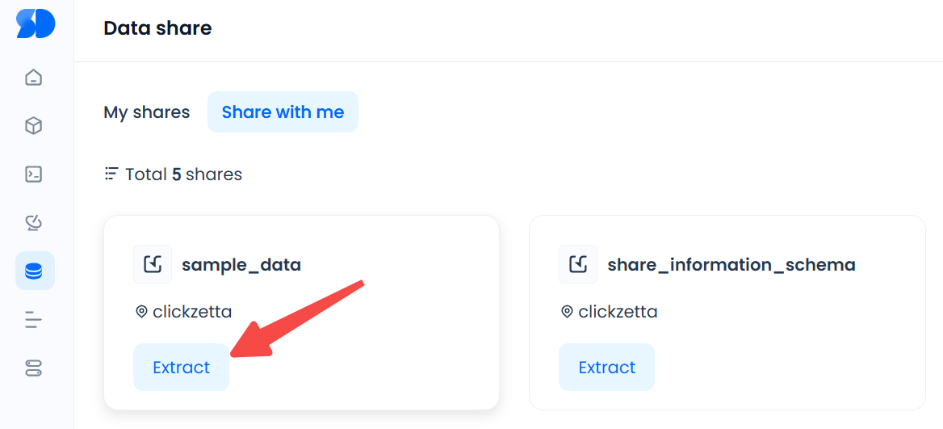Image resolution: width=943 pixels, height=429 pixels.
Task: Open the cube icon in the sidebar
Action: pos(33,126)
